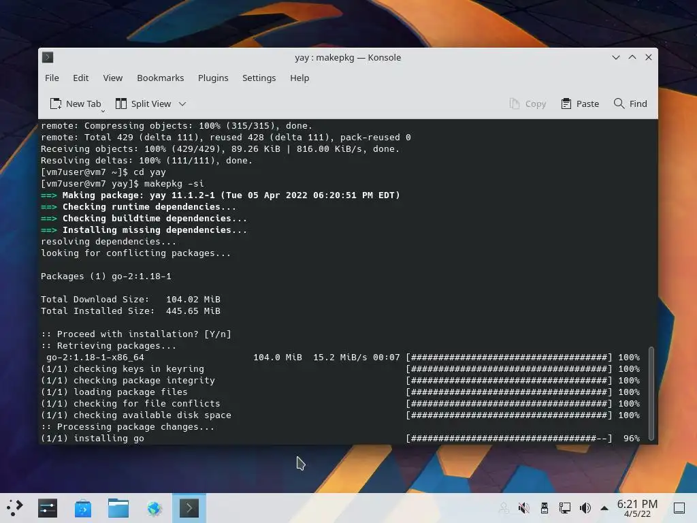Expand the Split View dropdown arrow

coord(182,104)
